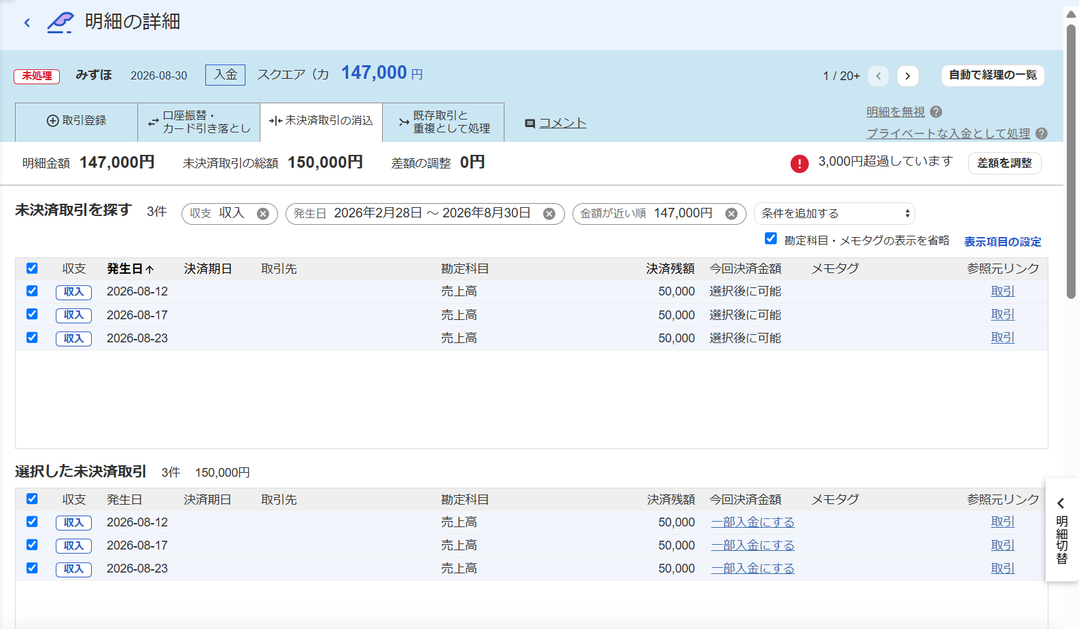
Task: Uncheck the 2026-08-23 row in search table
Action: [x=32, y=338]
